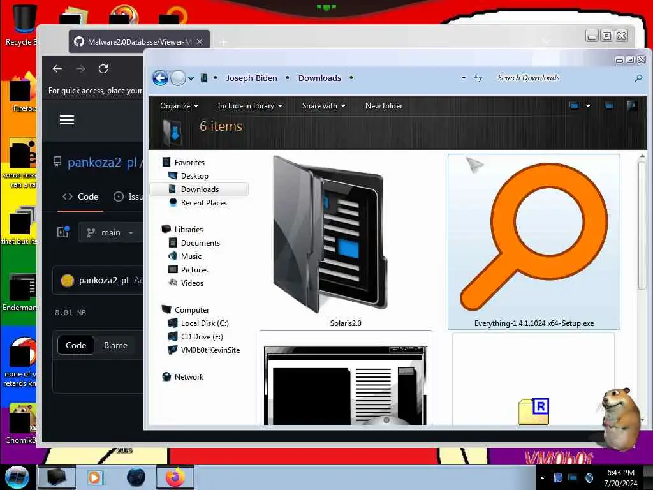Click the dark globe browser taskbar icon

[136, 477]
